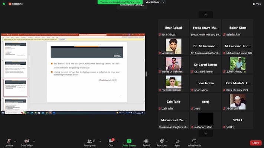Open the Participants panel
This screenshot has width=264, height=148.
(89, 142)
